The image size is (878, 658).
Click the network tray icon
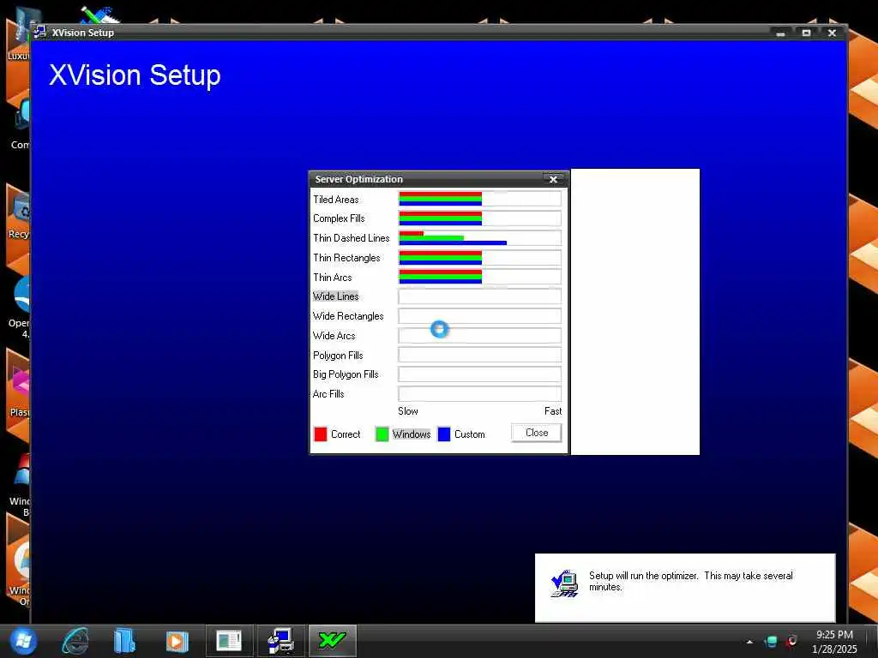771,641
